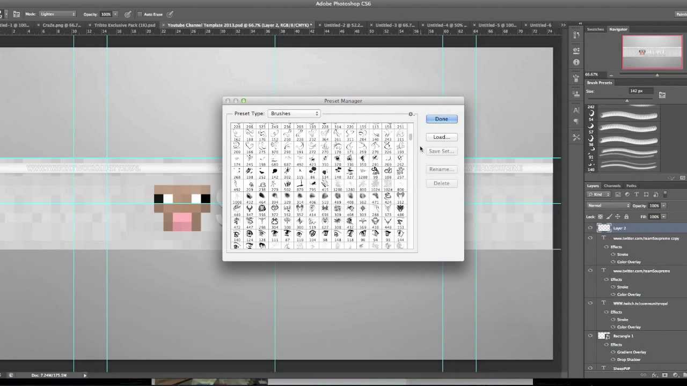The width and height of the screenshot is (687, 386).
Task: Toggle lock transparent pixels icon
Action: pyautogui.click(x=602, y=217)
